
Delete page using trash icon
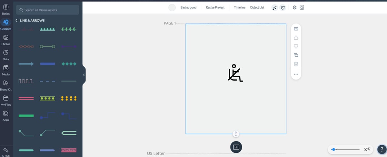point(296,64)
